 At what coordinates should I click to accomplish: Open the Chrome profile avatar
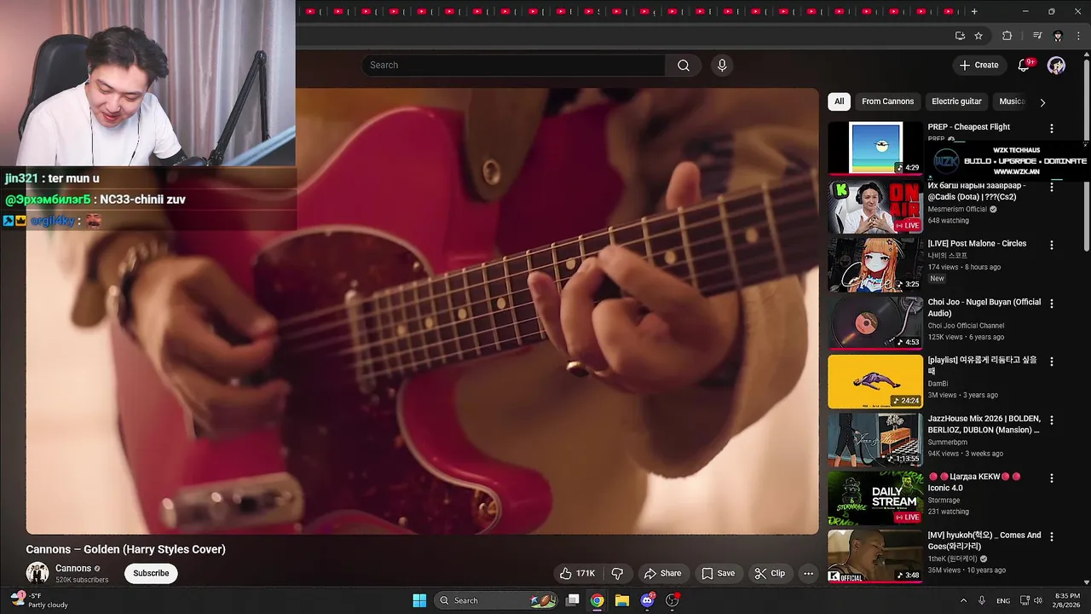(x=1058, y=36)
